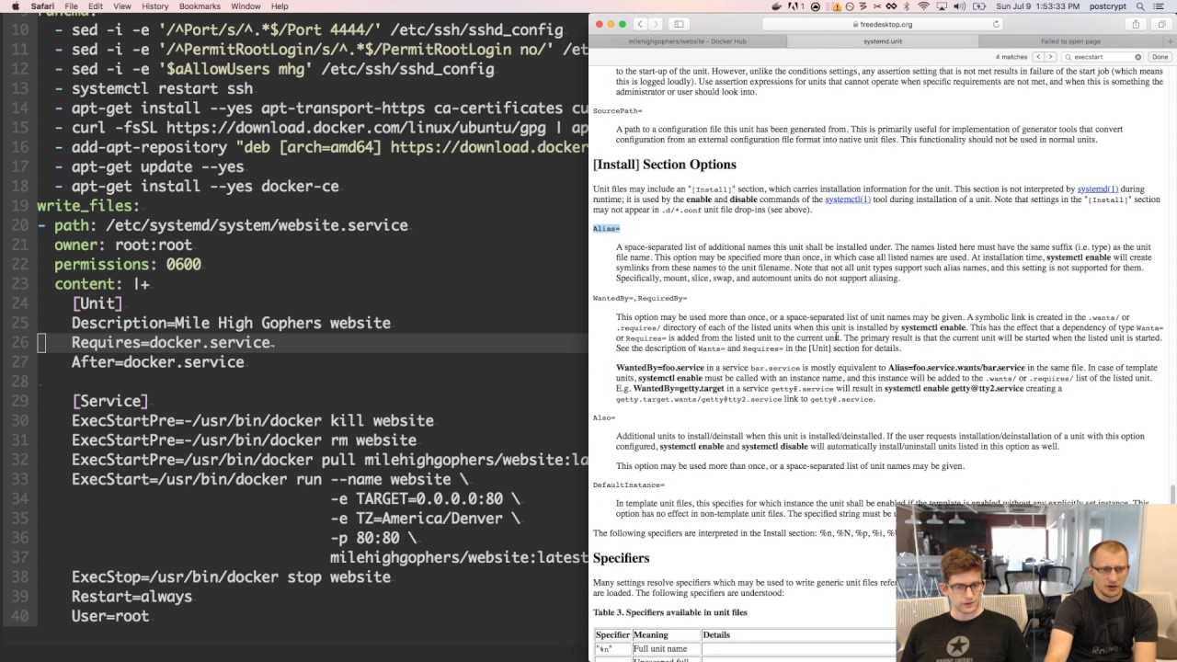Go forward in Safari history
Viewport: 1177px width, 662px height.
[x=655, y=24]
